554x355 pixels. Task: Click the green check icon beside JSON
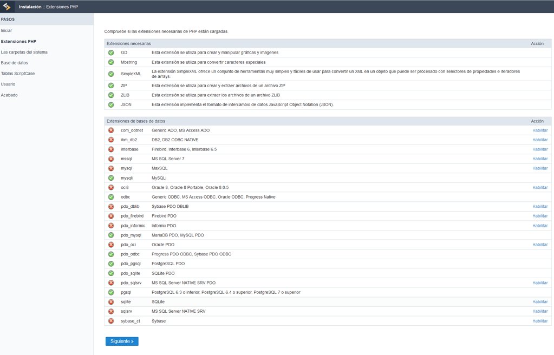click(112, 104)
